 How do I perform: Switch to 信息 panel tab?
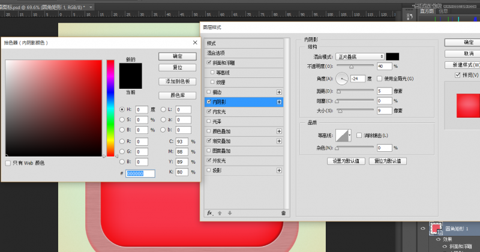coord(443,11)
